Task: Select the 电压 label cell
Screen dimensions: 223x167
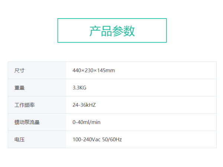Action: [37, 140]
